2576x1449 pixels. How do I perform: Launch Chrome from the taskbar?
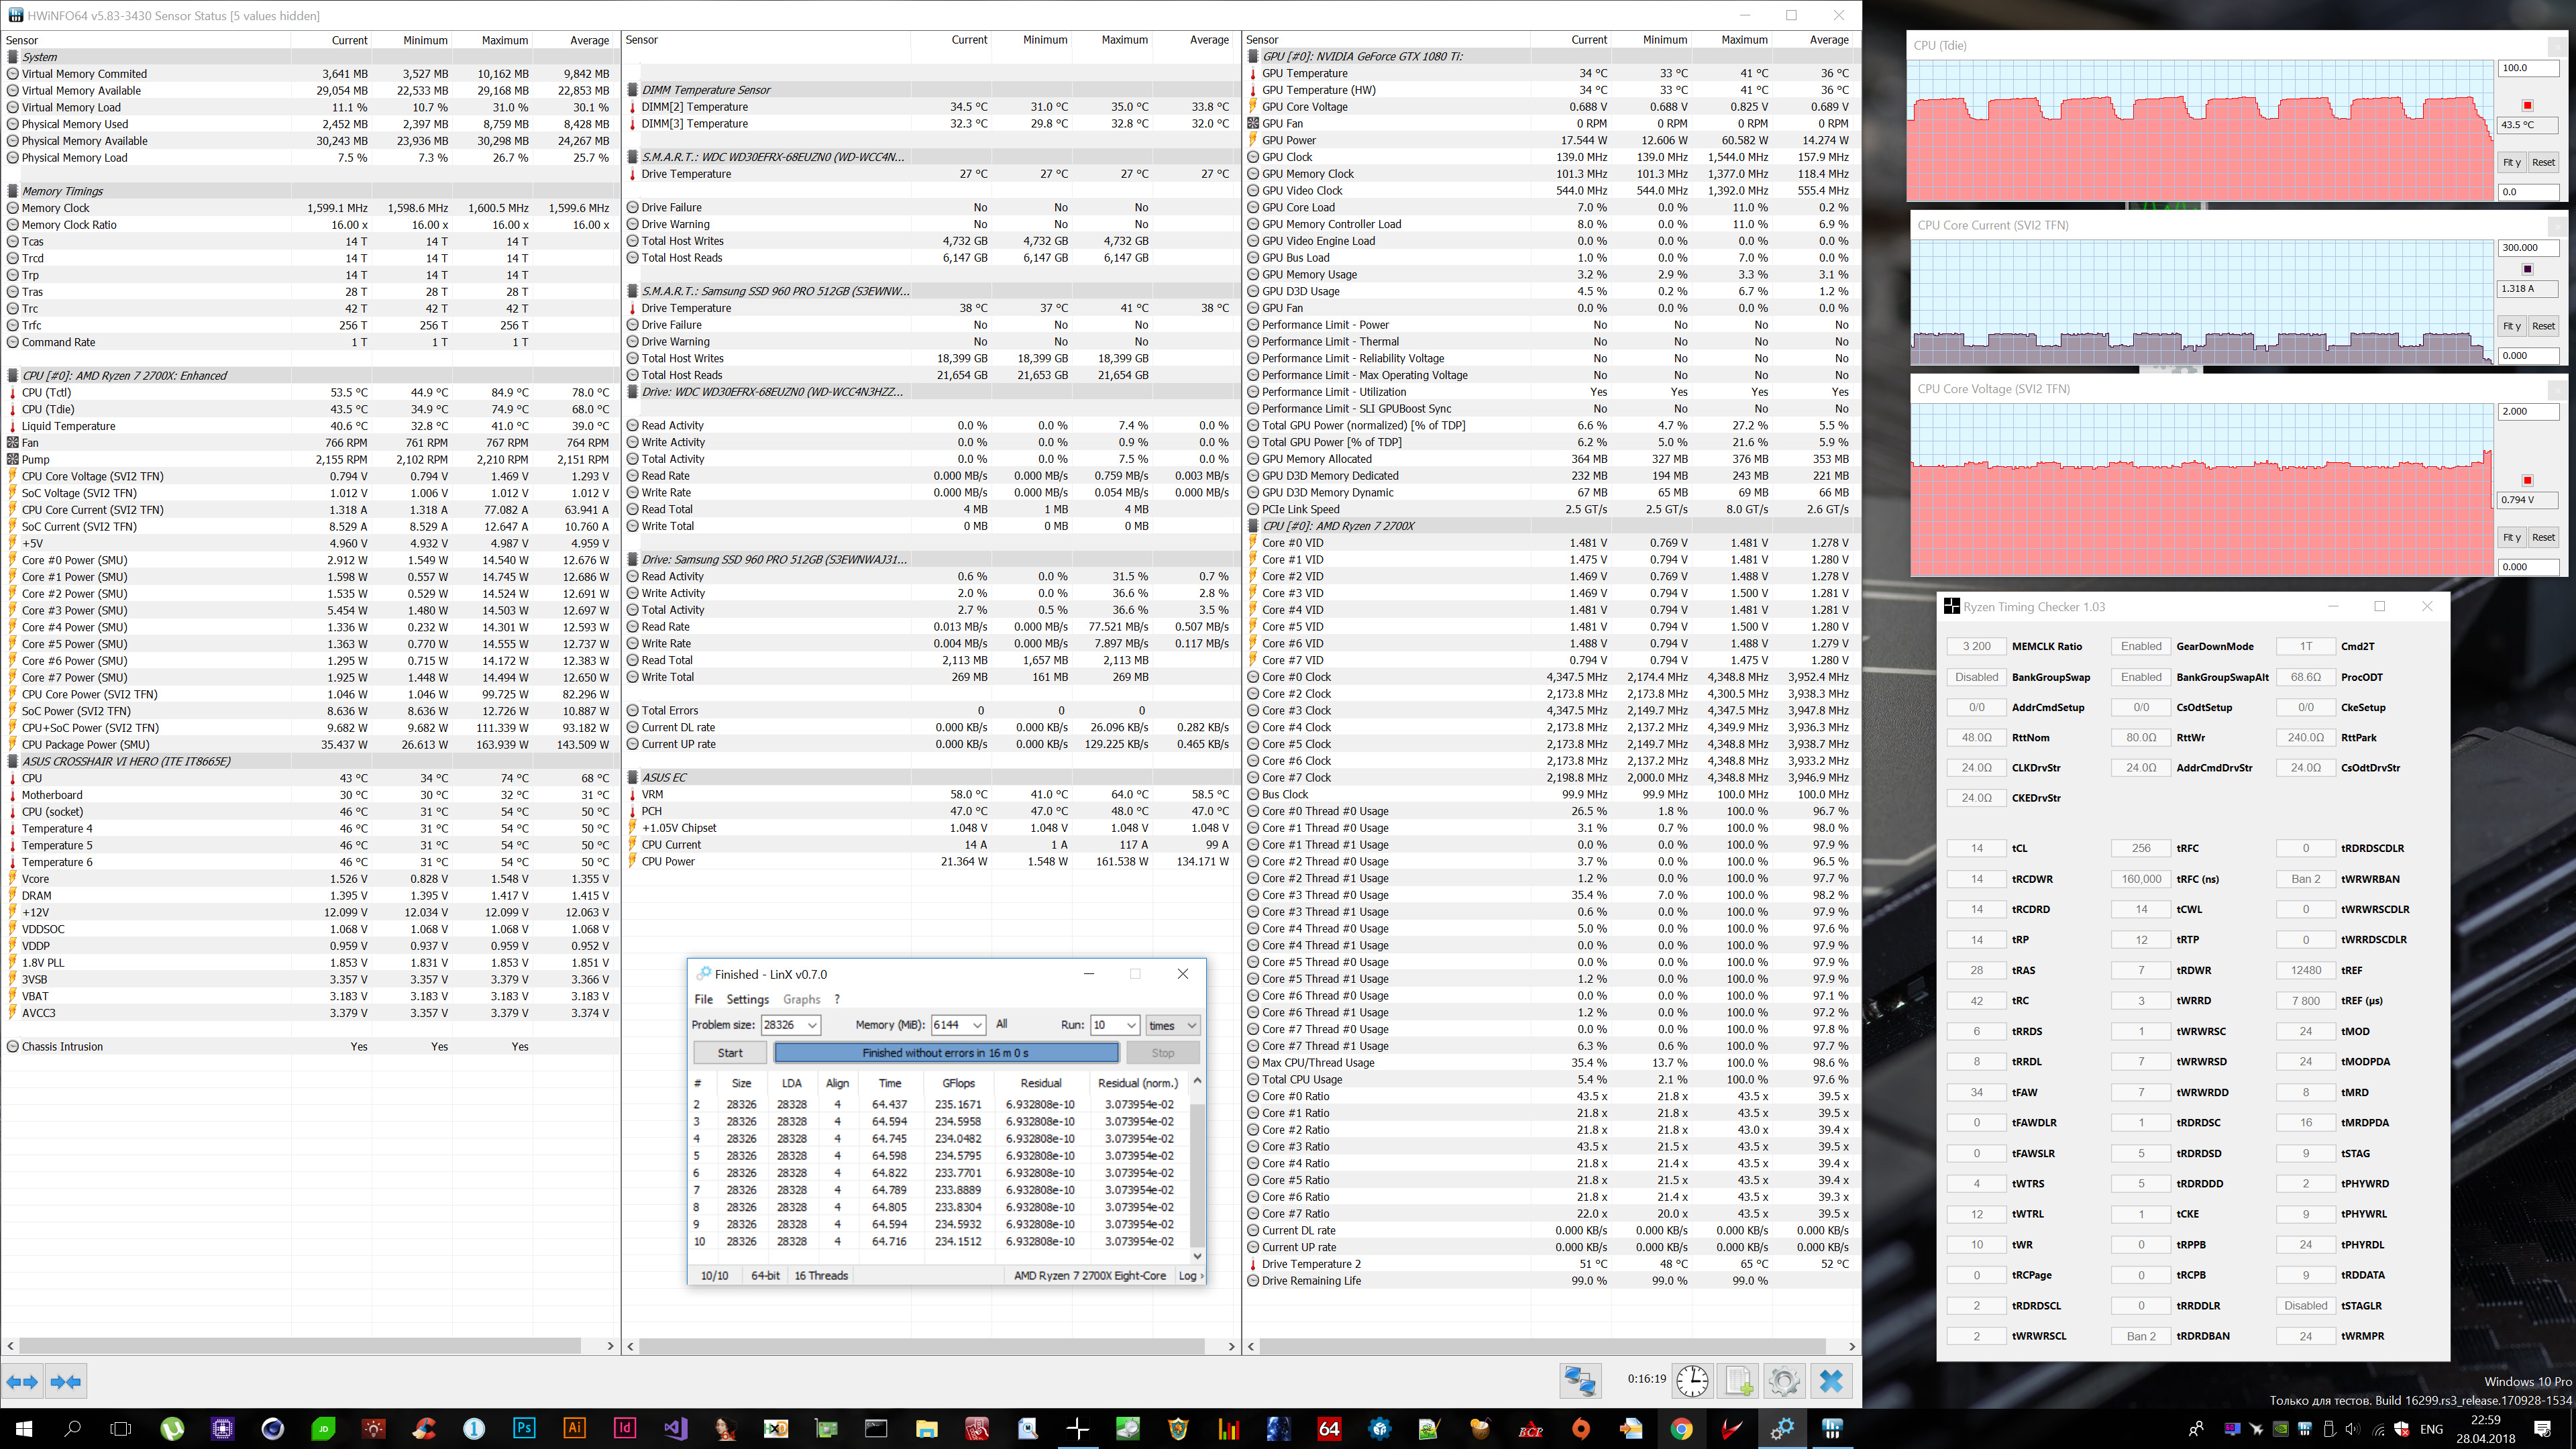click(x=1681, y=1428)
